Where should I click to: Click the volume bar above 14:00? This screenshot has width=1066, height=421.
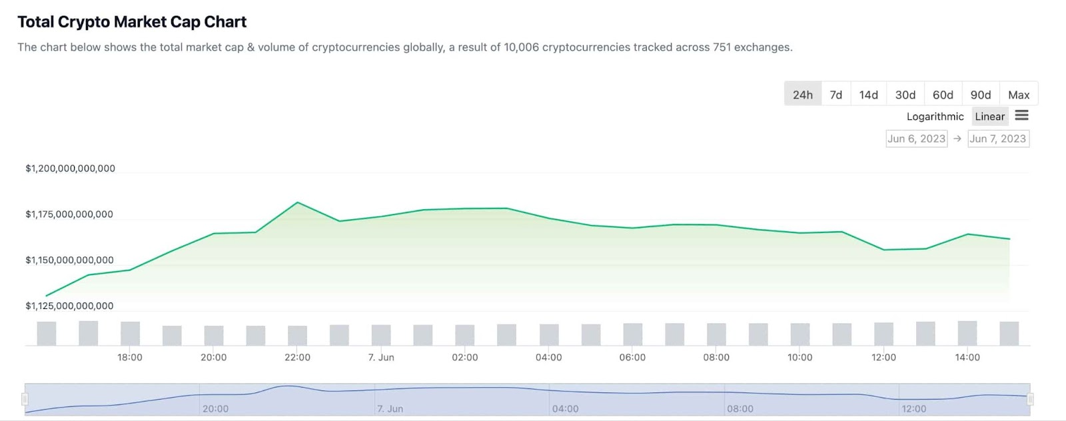click(x=967, y=333)
